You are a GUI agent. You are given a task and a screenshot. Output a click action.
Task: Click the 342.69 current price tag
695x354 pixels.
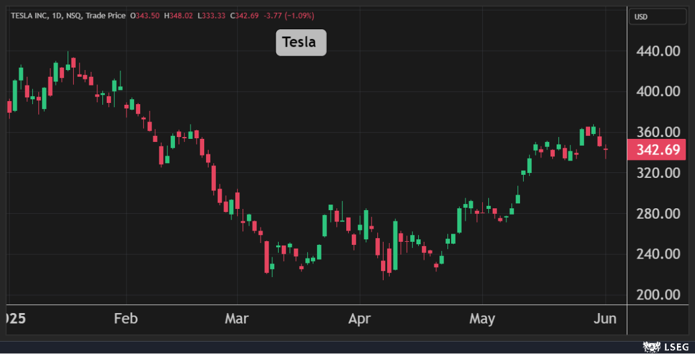657,150
